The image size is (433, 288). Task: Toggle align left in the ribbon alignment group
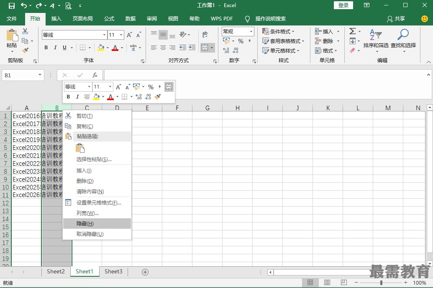click(154, 48)
